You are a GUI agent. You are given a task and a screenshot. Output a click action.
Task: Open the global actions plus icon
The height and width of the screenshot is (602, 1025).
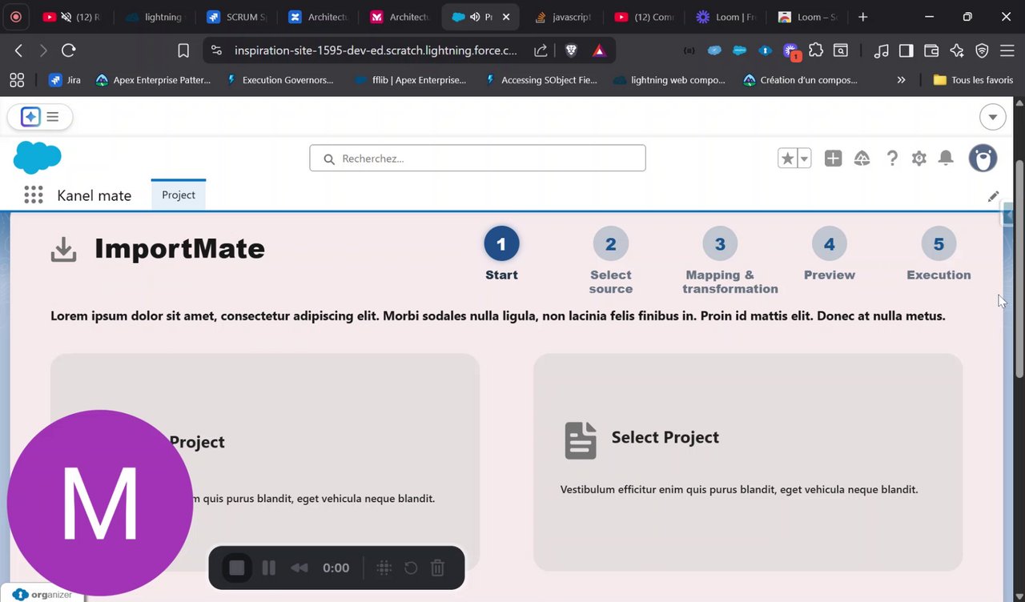(833, 159)
